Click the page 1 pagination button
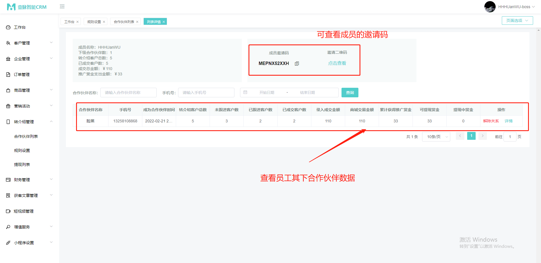Viewport: 541px width, 263px height. pyautogui.click(x=471, y=136)
